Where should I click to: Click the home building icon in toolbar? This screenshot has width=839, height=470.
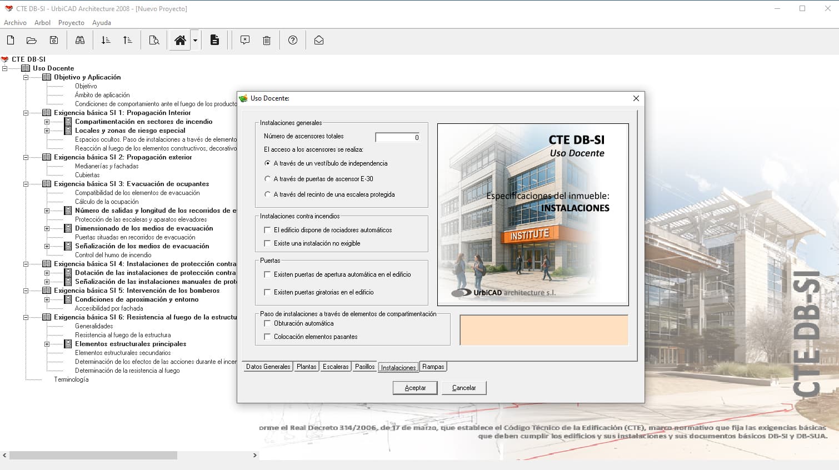click(x=180, y=40)
